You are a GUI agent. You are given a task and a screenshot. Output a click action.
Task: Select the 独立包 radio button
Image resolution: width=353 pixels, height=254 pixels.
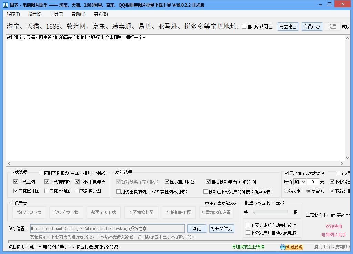coord(286,190)
